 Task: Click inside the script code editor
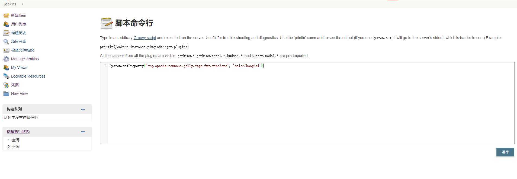(x=307, y=103)
